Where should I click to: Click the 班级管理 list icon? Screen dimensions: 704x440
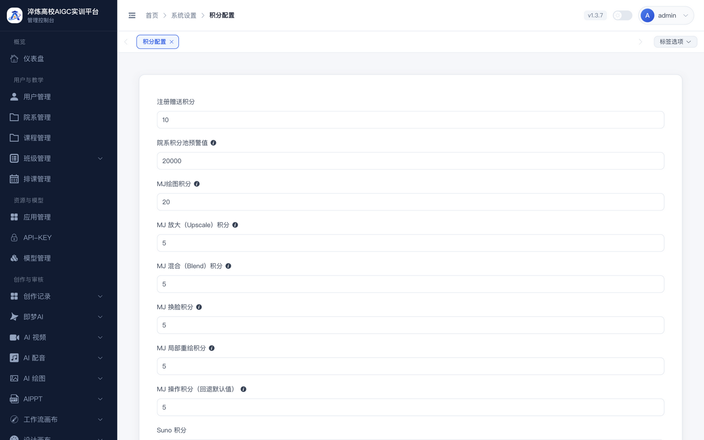click(14, 158)
